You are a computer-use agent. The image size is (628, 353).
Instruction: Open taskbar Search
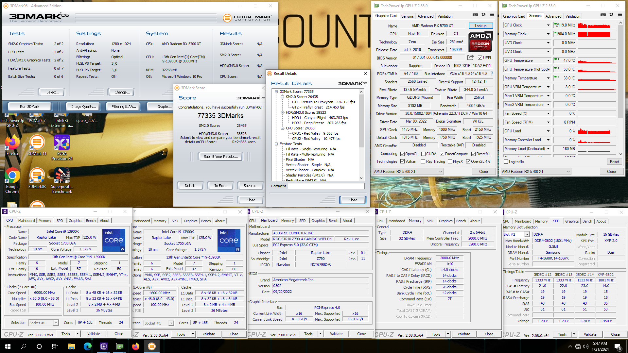point(24,346)
